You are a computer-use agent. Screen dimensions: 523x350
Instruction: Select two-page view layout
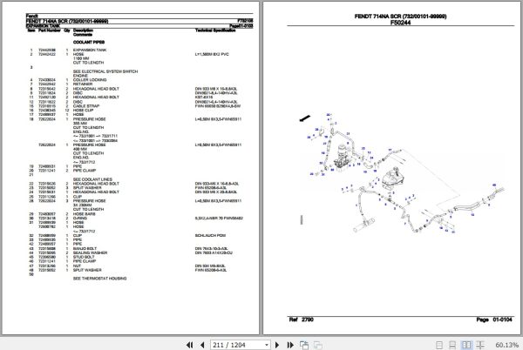(x=466, y=345)
